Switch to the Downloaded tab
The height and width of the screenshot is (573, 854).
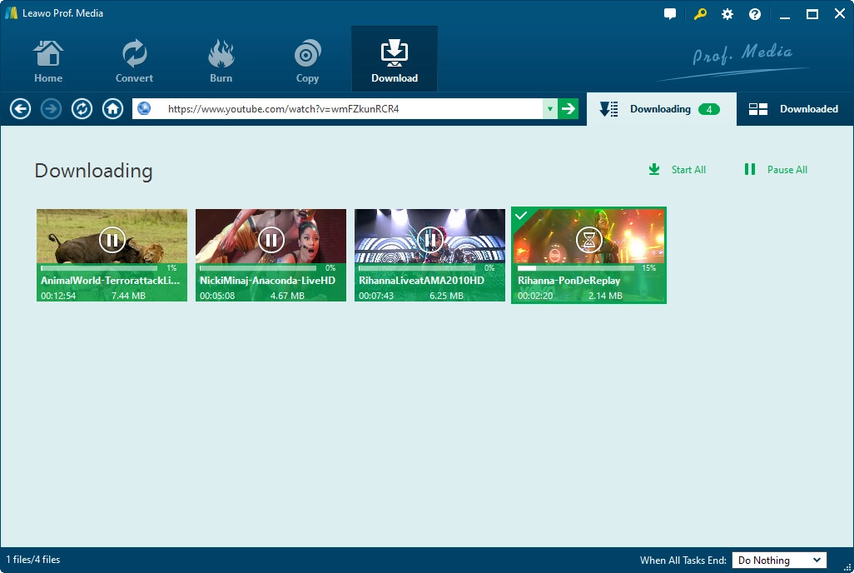793,109
